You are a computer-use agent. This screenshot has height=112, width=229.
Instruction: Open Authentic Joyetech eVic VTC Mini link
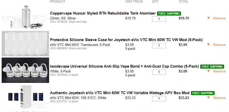tap(120, 93)
